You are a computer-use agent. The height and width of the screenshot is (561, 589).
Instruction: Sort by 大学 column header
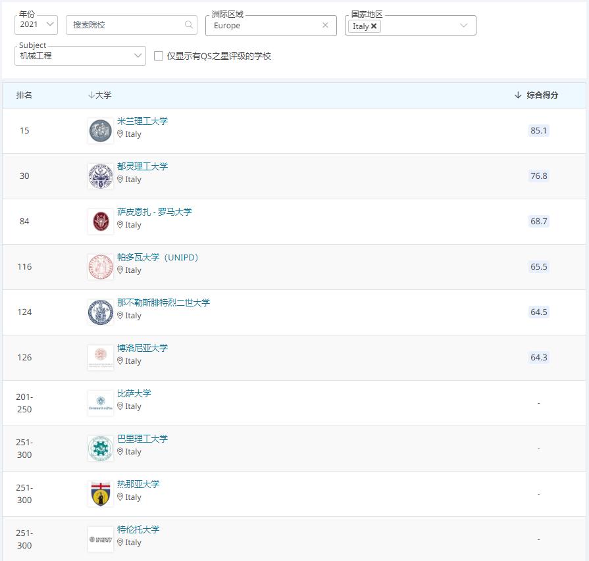pos(99,95)
